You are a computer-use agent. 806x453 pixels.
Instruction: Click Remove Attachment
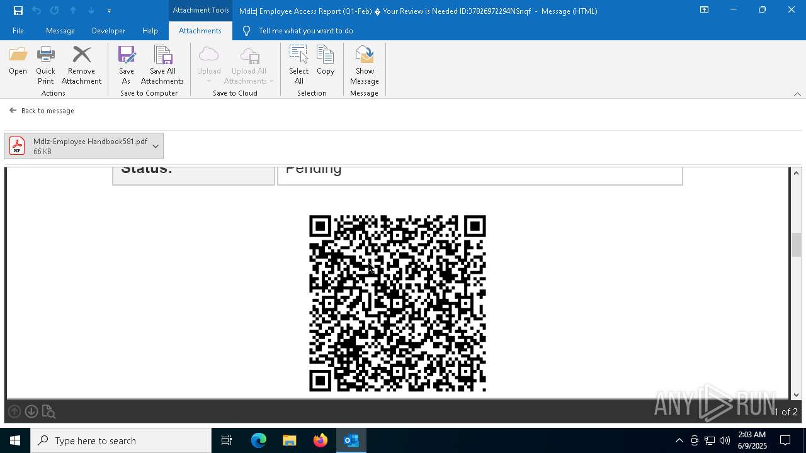coord(81,65)
